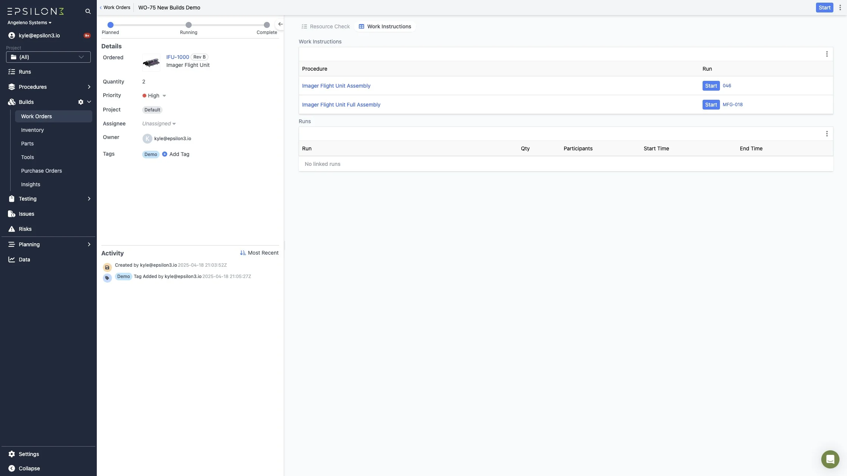Open Inventory under Builds menu

click(33, 130)
